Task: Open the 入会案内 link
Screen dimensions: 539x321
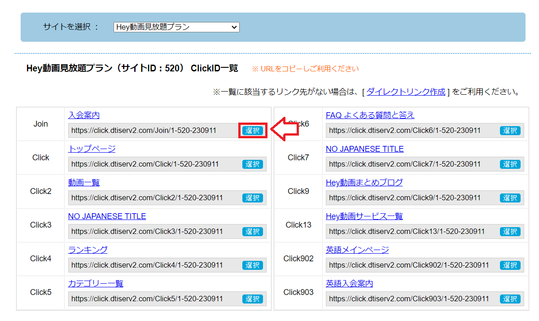Action: (84, 115)
